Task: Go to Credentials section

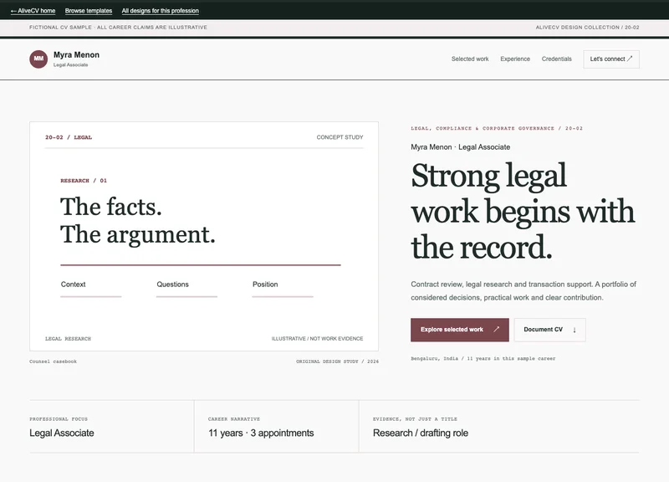Action: (x=556, y=59)
